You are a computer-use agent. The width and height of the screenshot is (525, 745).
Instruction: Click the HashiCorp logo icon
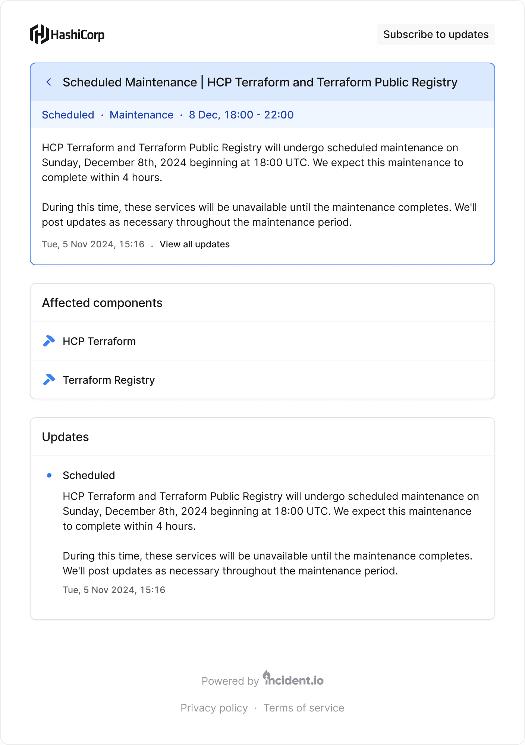(40, 34)
